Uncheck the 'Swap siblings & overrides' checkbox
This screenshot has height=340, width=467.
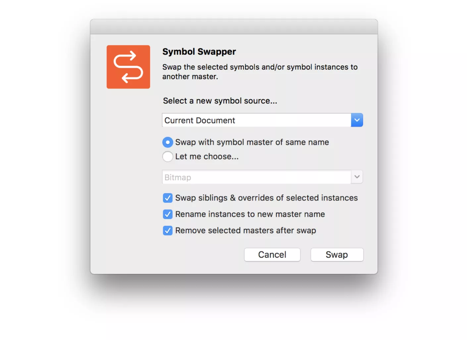pyautogui.click(x=168, y=198)
